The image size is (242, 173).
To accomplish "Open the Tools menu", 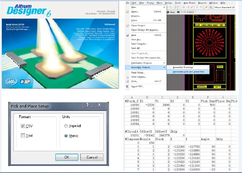I will (178, 3).
